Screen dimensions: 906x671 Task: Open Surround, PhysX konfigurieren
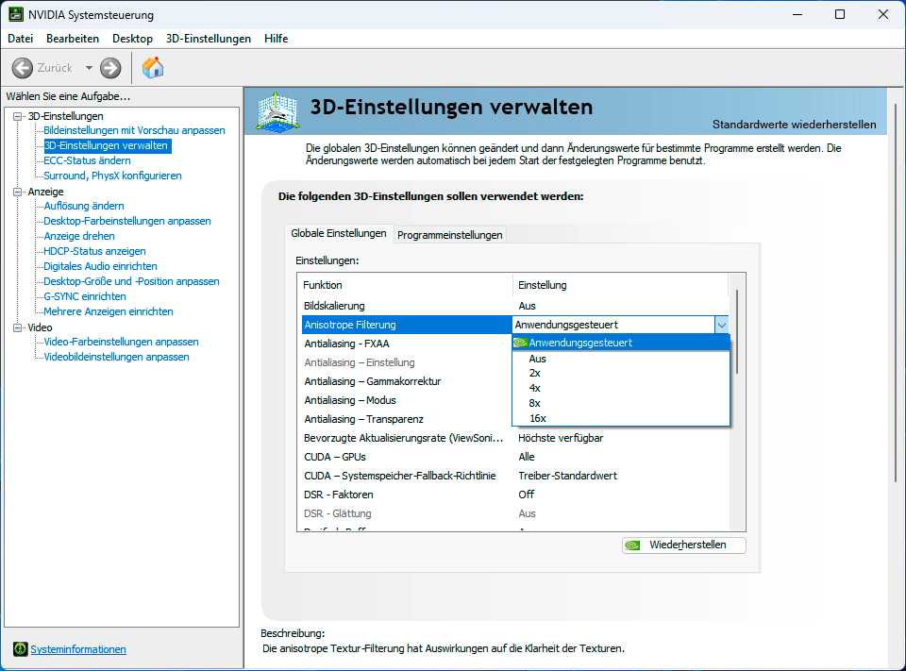(x=112, y=176)
